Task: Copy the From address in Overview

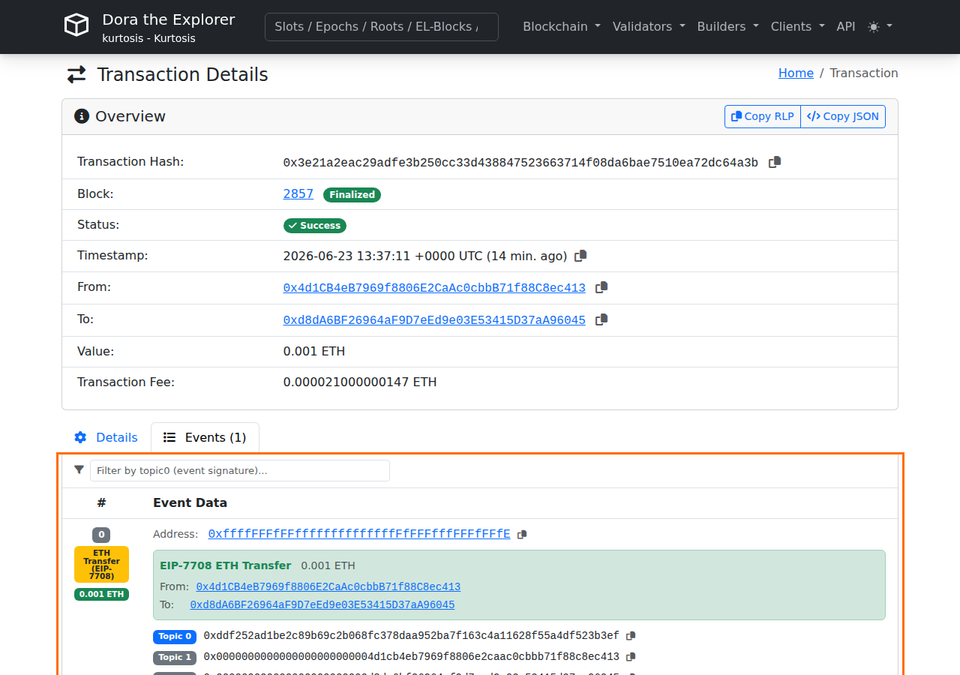Action: [601, 287]
